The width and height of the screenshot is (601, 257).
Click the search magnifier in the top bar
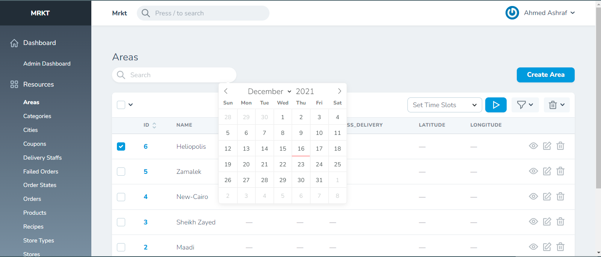point(145,13)
